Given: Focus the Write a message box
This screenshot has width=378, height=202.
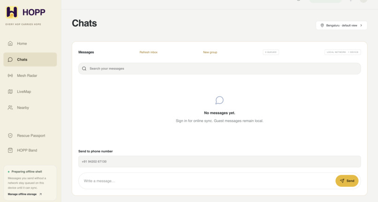Looking at the screenshot, I should 207,181.
